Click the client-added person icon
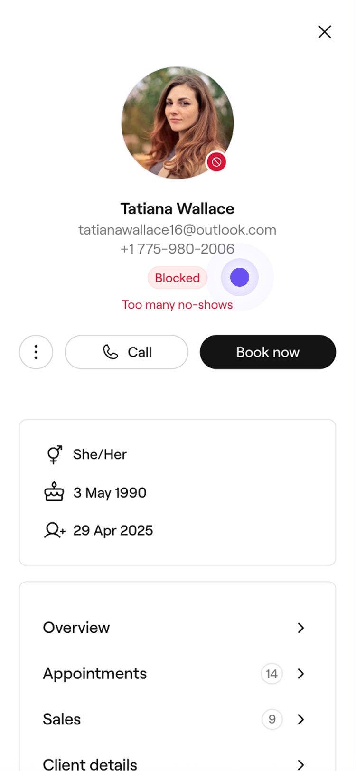The image size is (356, 771). [x=54, y=530]
